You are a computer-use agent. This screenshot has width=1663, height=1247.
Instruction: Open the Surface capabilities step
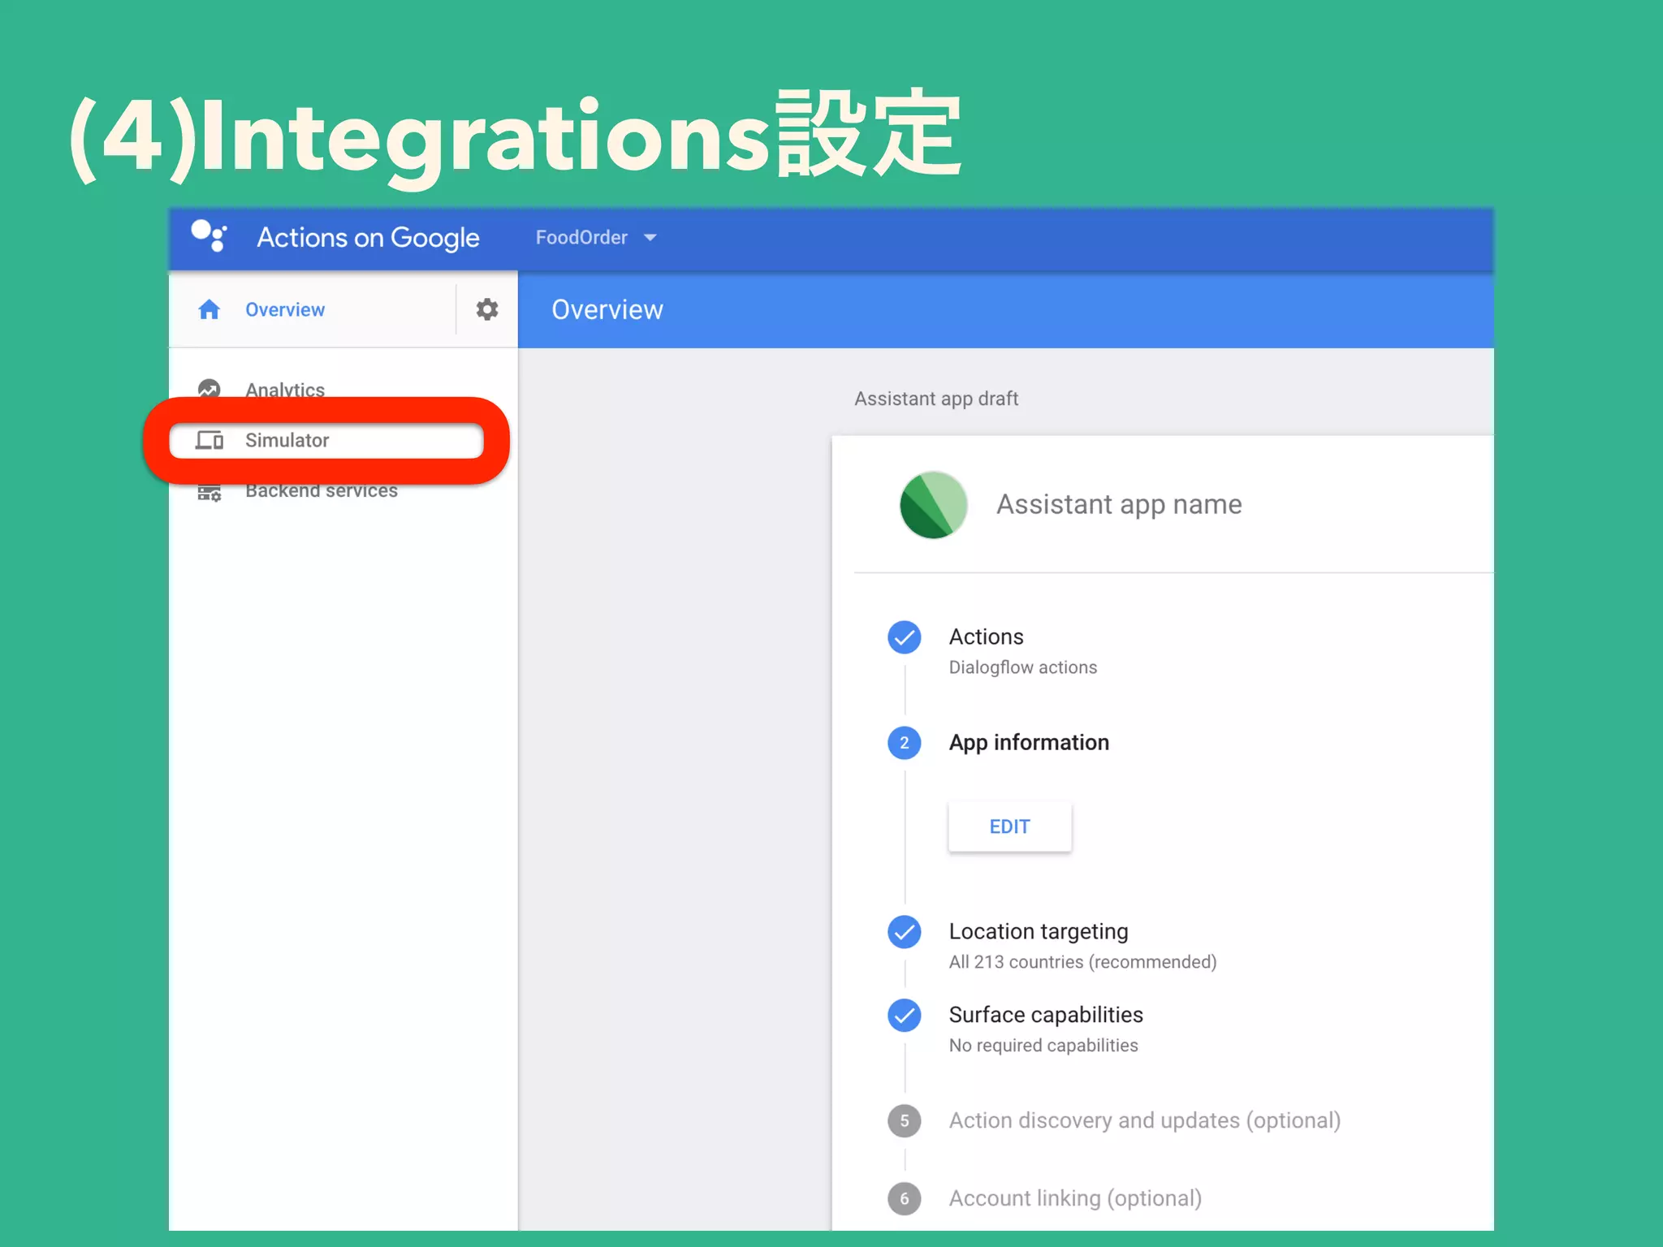point(1046,1015)
